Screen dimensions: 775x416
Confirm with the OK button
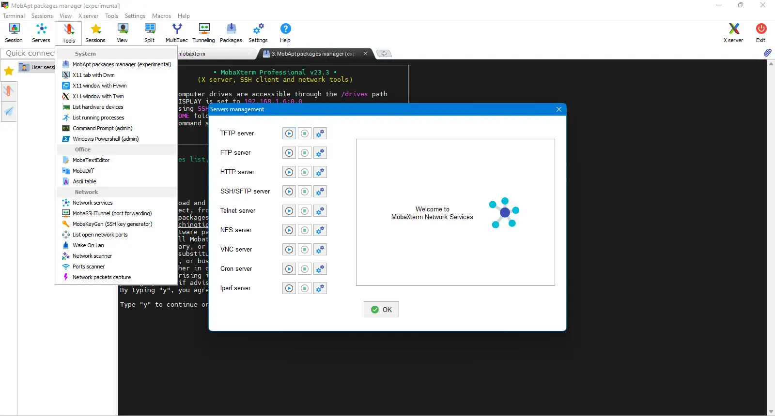(x=381, y=310)
